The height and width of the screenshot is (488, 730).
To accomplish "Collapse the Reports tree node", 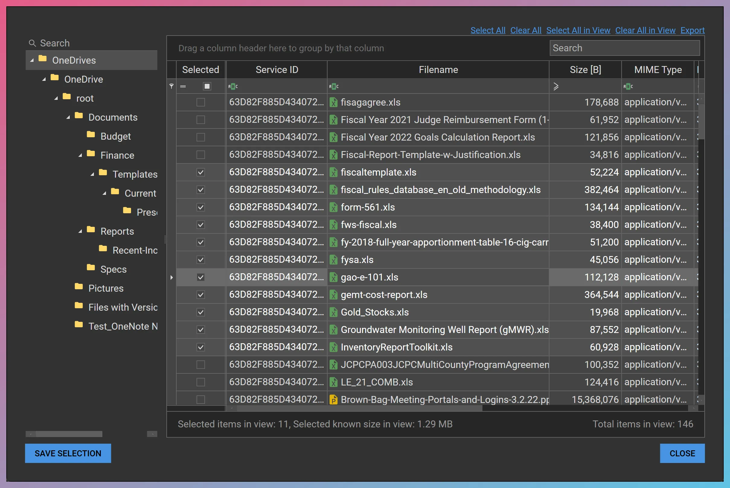I will point(80,231).
